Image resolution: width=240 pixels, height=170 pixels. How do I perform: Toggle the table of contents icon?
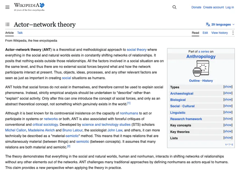tap(7, 25)
